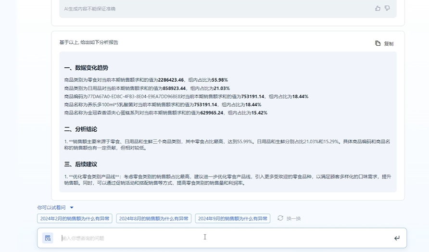Click the AI生成内容不能保证准确 disclaimer text
The image size is (429, 252).
[x=90, y=9]
